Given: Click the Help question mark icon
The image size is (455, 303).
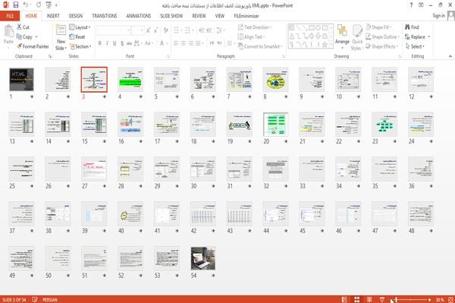Looking at the screenshot, I should click(x=411, y=5).
